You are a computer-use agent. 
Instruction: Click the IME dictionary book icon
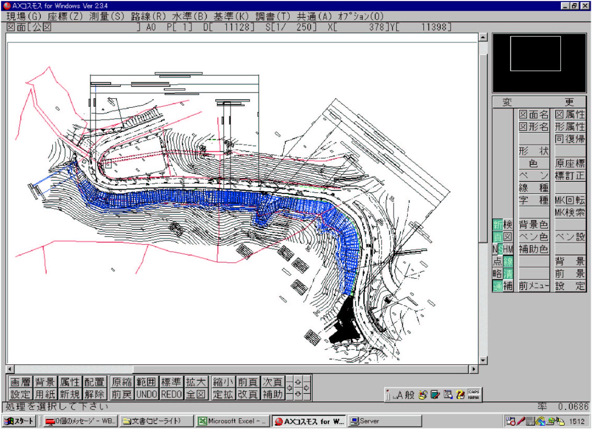tap(435, 394)
